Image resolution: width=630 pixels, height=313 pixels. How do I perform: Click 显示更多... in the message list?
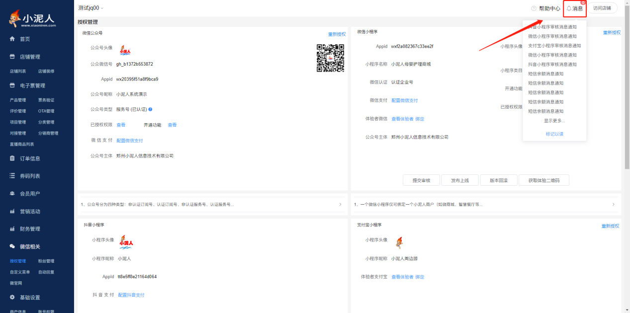pyautogui.click(x=554, y=121)
